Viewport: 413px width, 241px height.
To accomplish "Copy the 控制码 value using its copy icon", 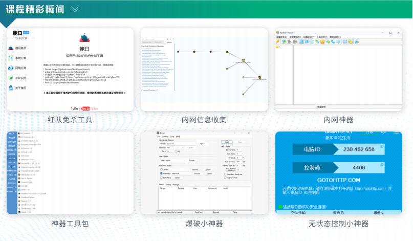I will 382,165.
